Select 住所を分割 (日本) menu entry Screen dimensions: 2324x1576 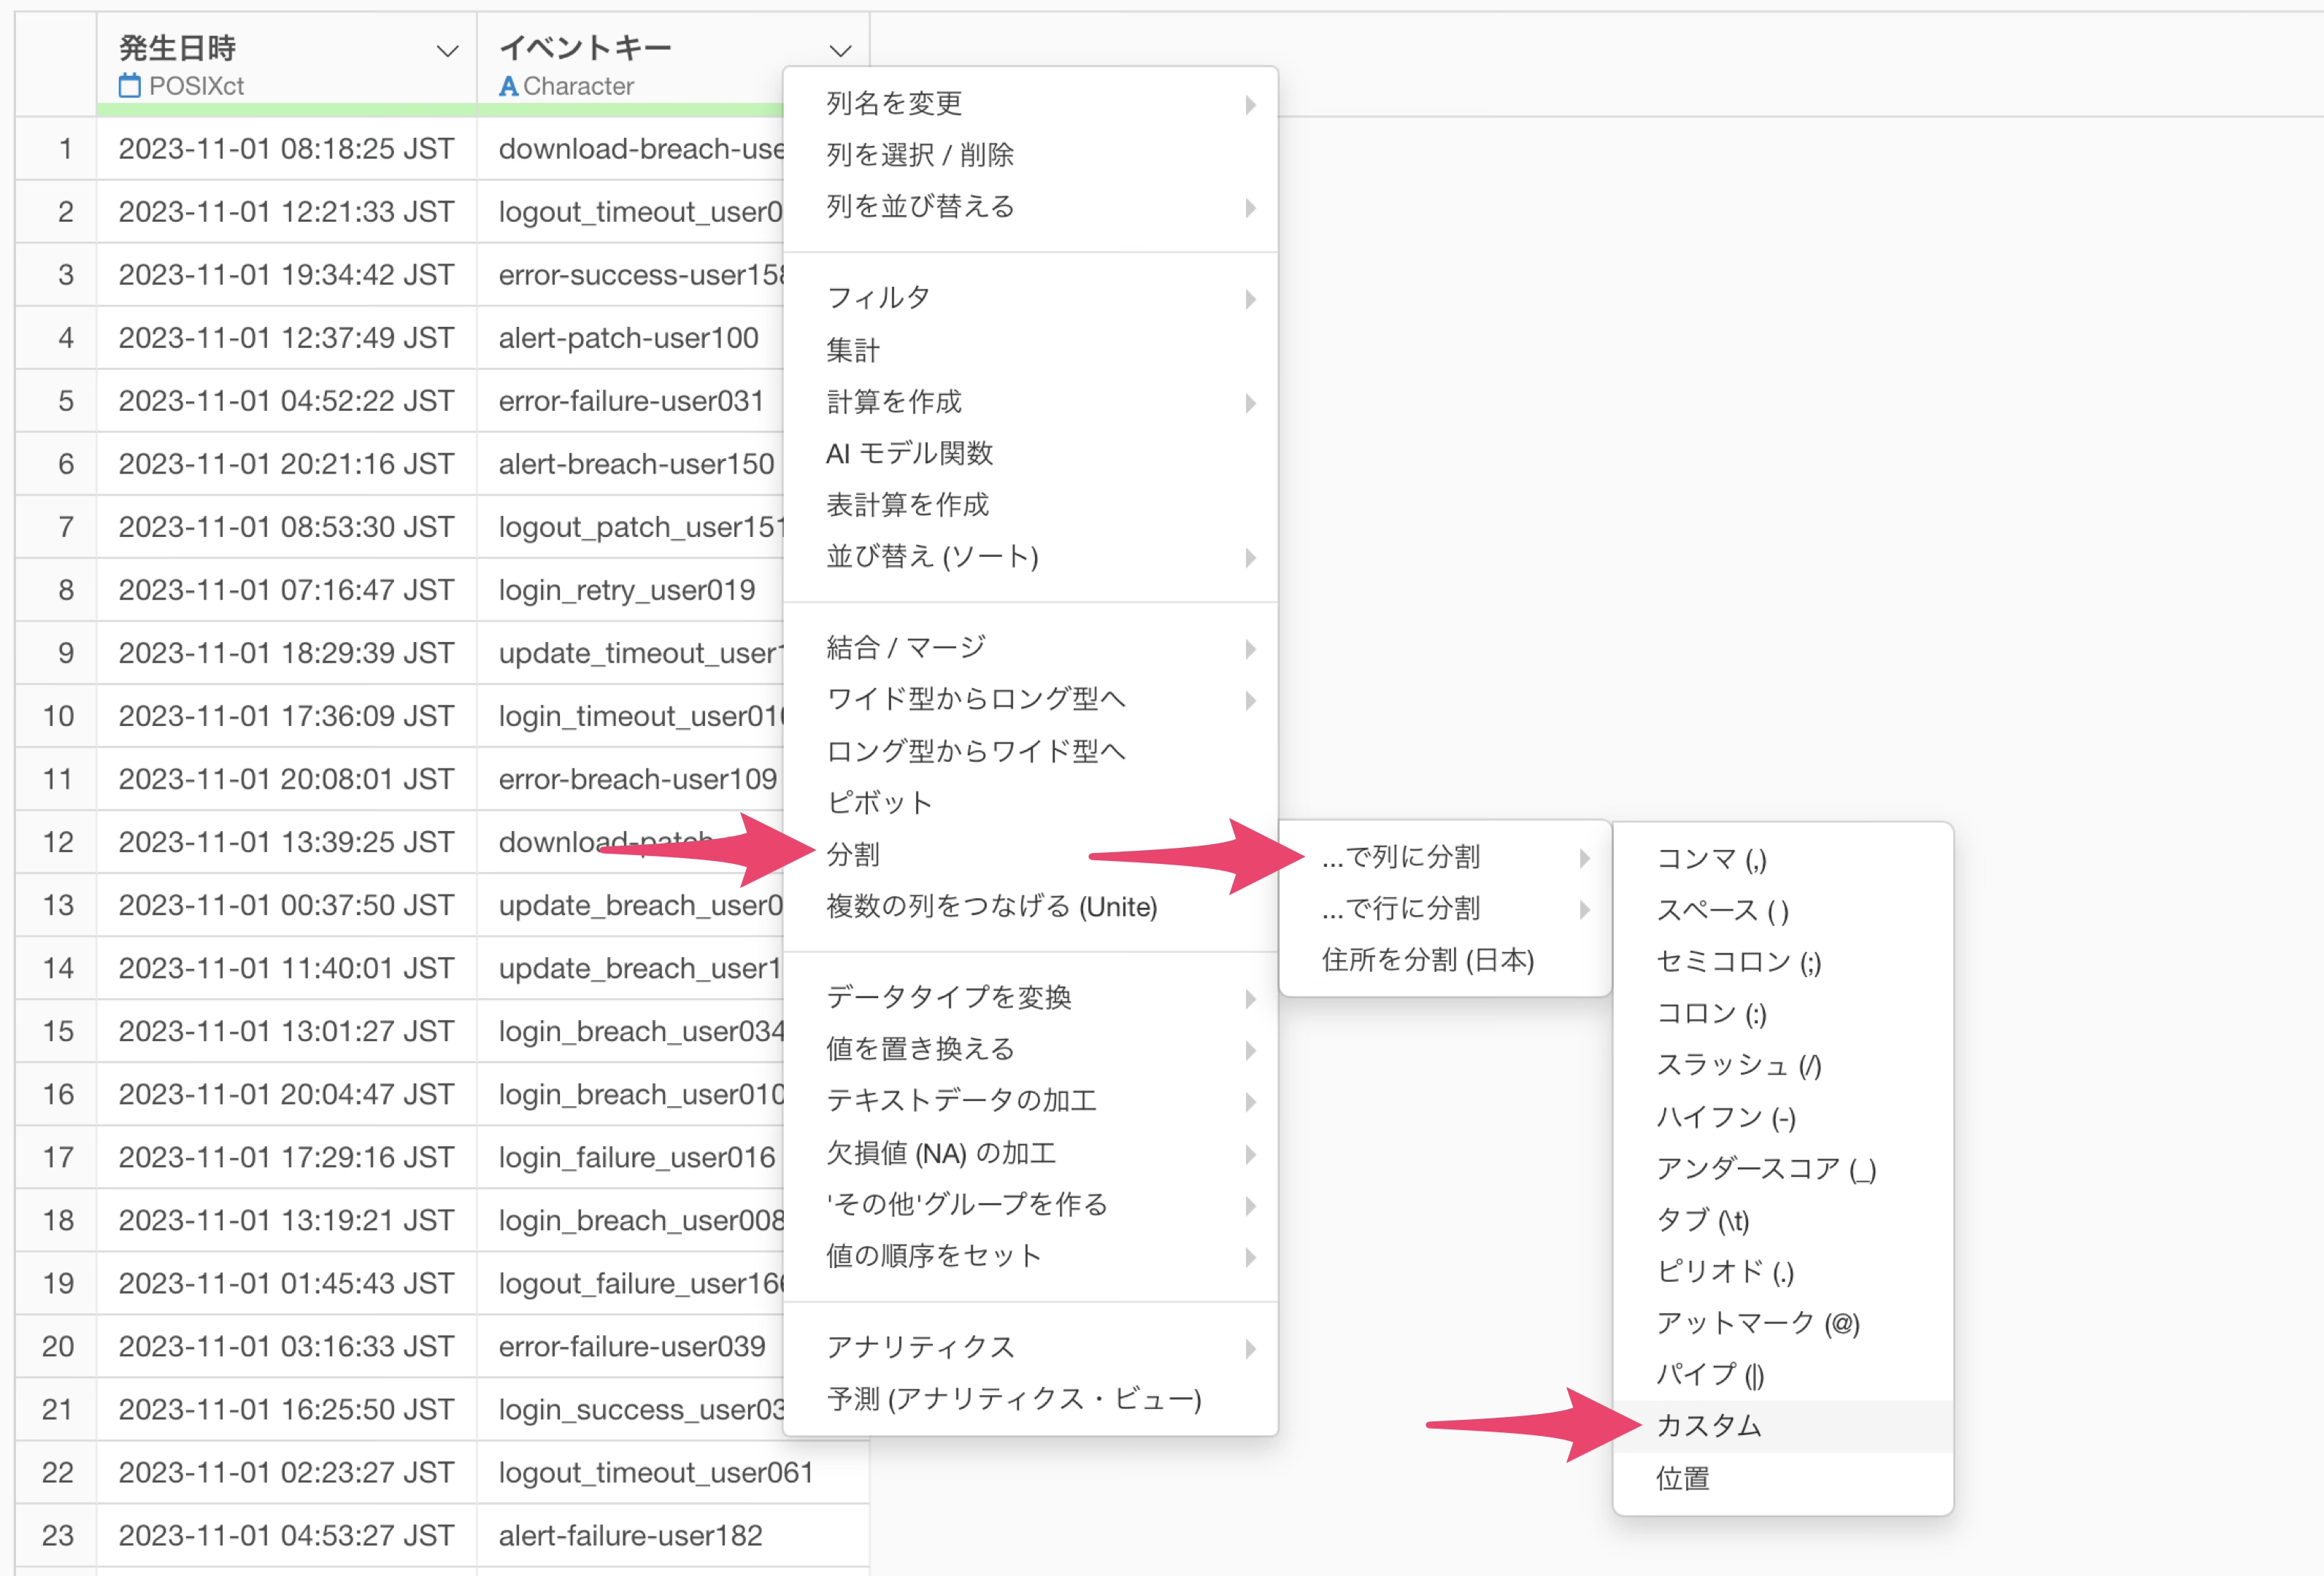click(1427, 959)
